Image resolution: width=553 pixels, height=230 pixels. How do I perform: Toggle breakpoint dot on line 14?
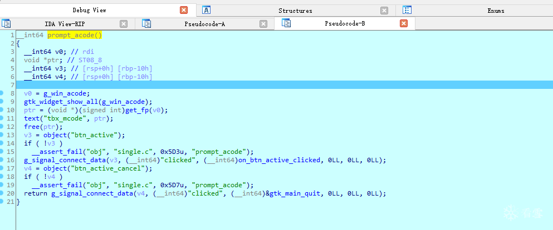(2, 143)
